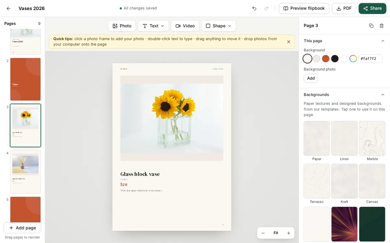
Task: Add a Photo to the page
Action: click(122, 26)
